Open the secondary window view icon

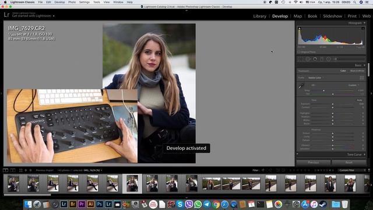coord(13,170)
